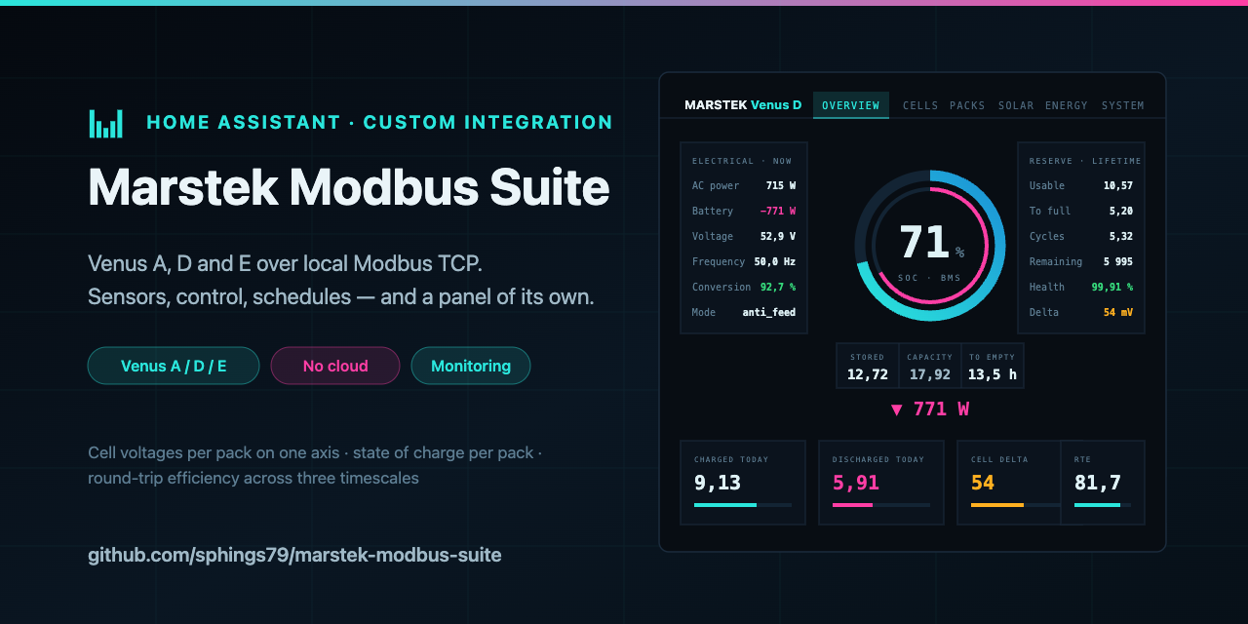Click the Home Assistant · Custom Integration label
This screenshot has width=1248, height=624.
[379, 123]
